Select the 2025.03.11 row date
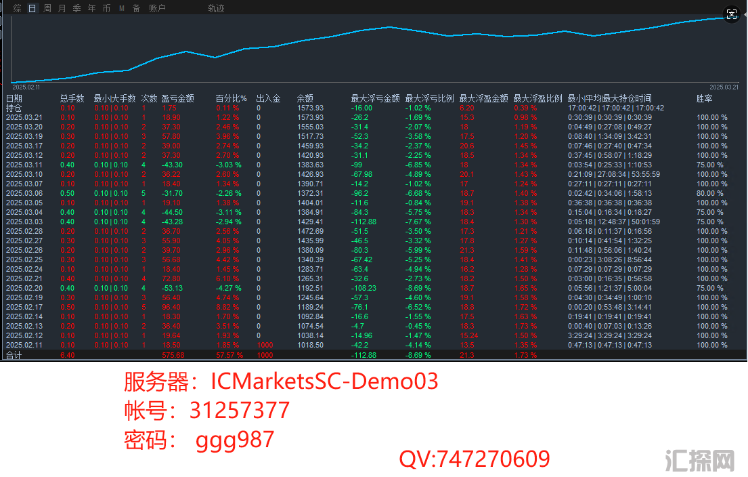Screen dimensions: 748x477 (x=24, y=165)
